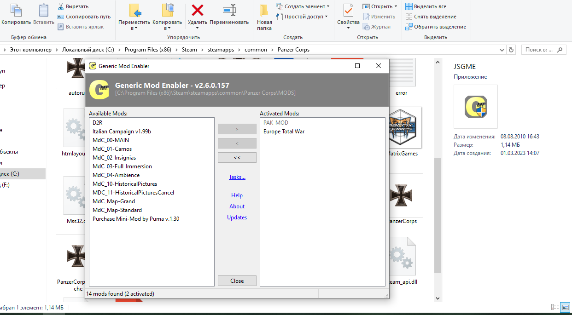Image resolution: width=572 pixels, height=315 pixels.
Task: Click the Copy icon in clipboard group
Action: [x=16, y=11]
